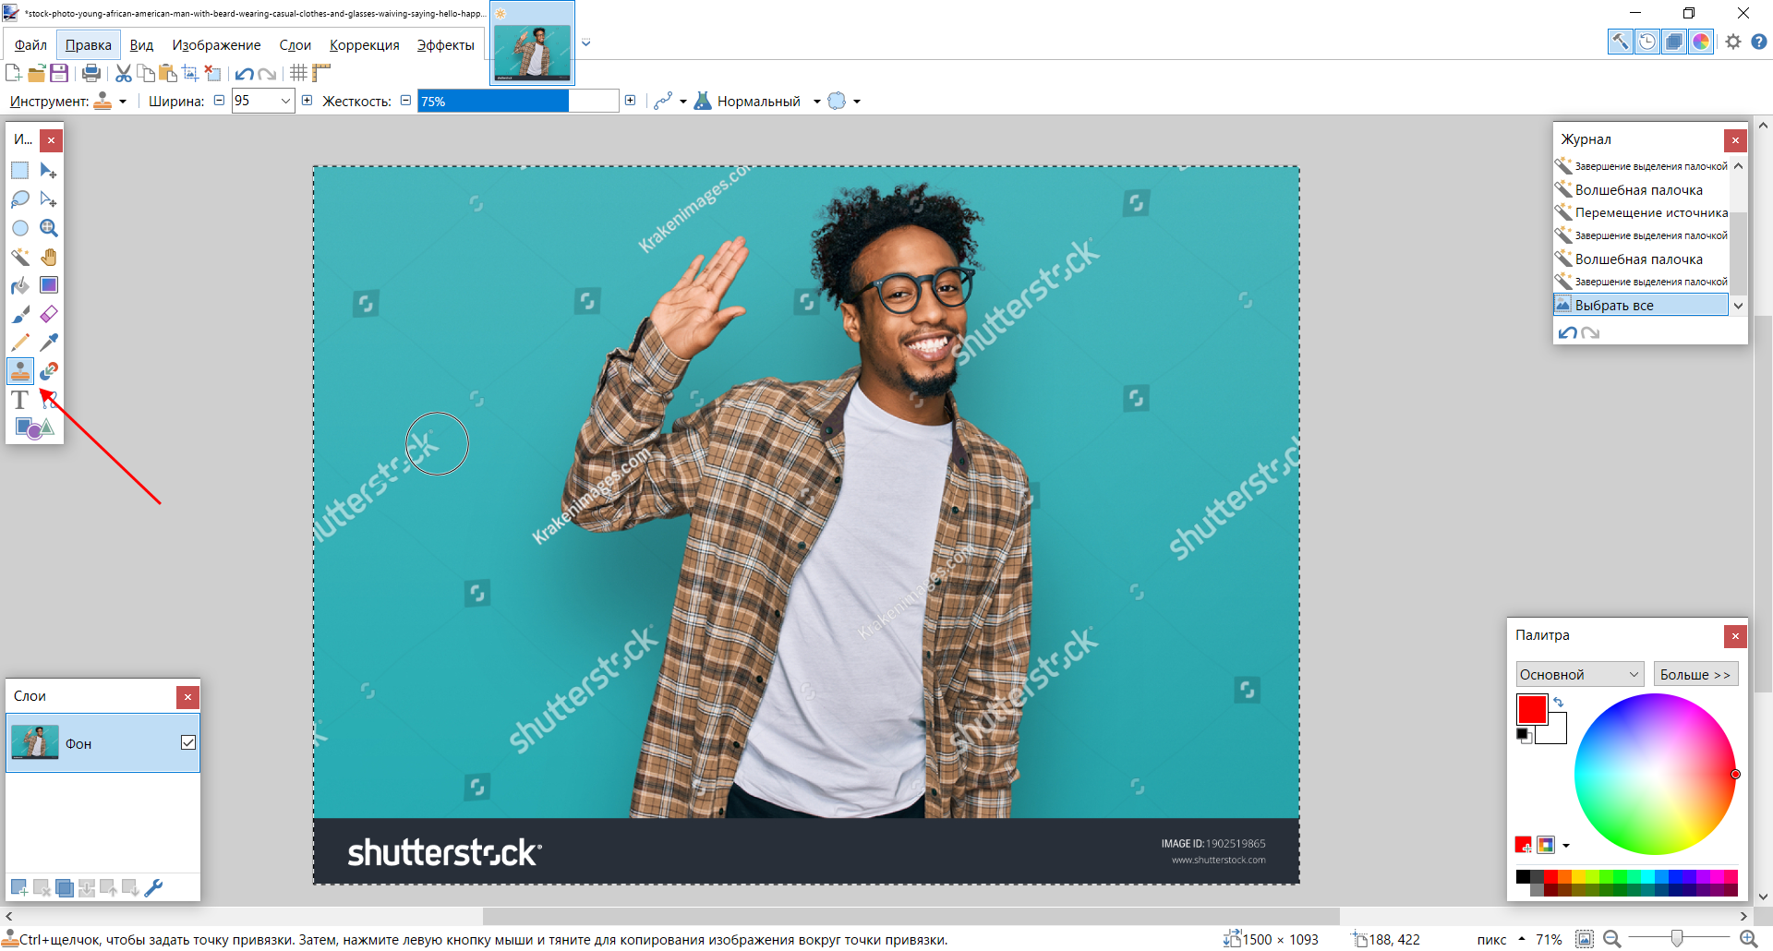Image resolution: width=1773 pixels, height=951 pixels.
Task: Select the Pencil tool
Action: click(19, 343)
